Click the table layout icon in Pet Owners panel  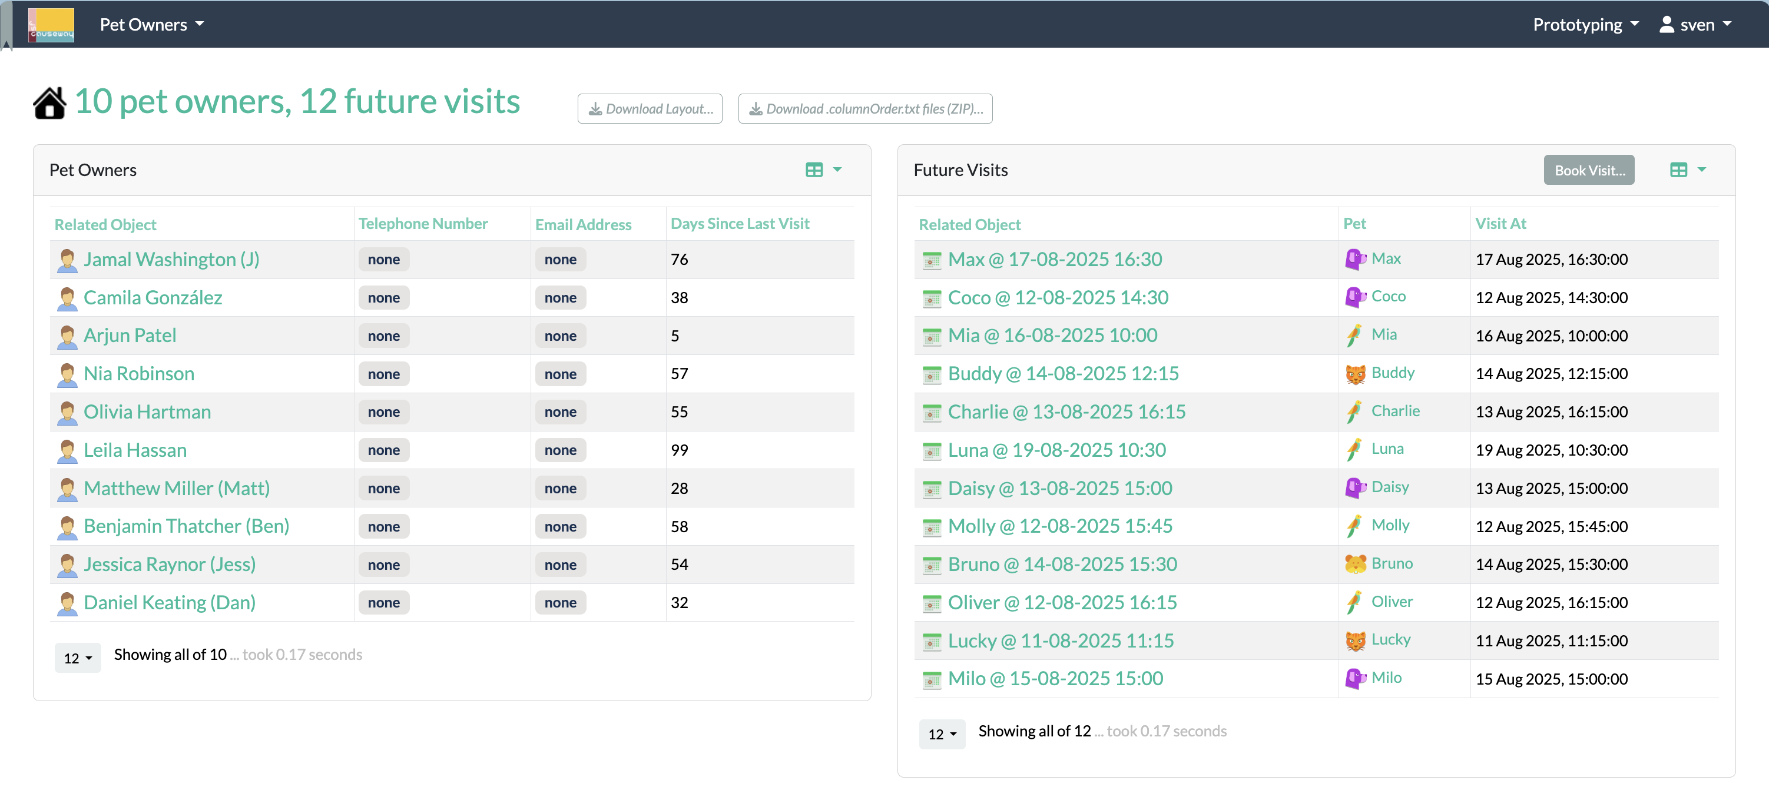pyautogui.click(x=814, y=170)
